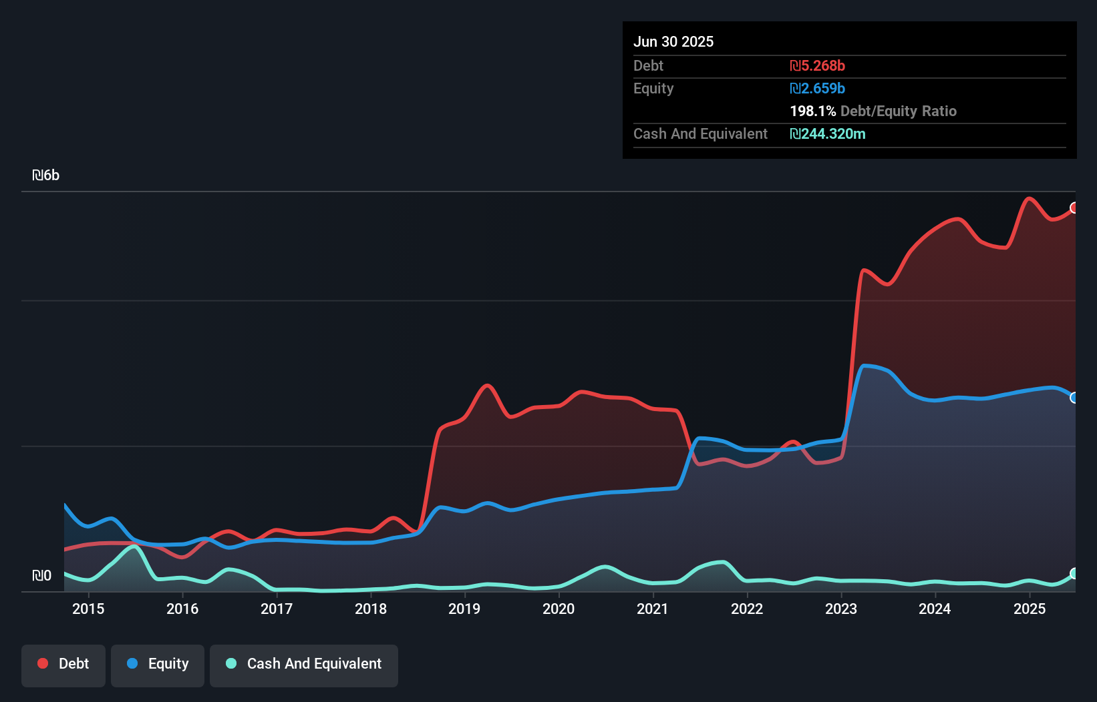
Task: Click the teal dot in Cash legend
Action: (x=231, y=663)
